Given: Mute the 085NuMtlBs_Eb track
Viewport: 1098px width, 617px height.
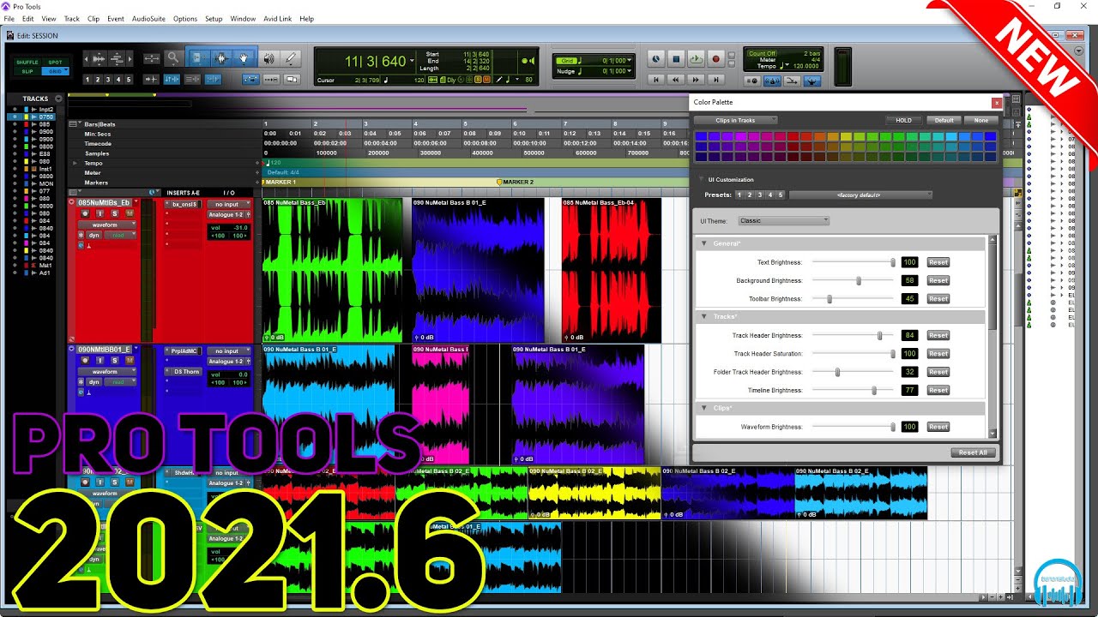Looking at the screenshot, I should [x=130, y=213].
